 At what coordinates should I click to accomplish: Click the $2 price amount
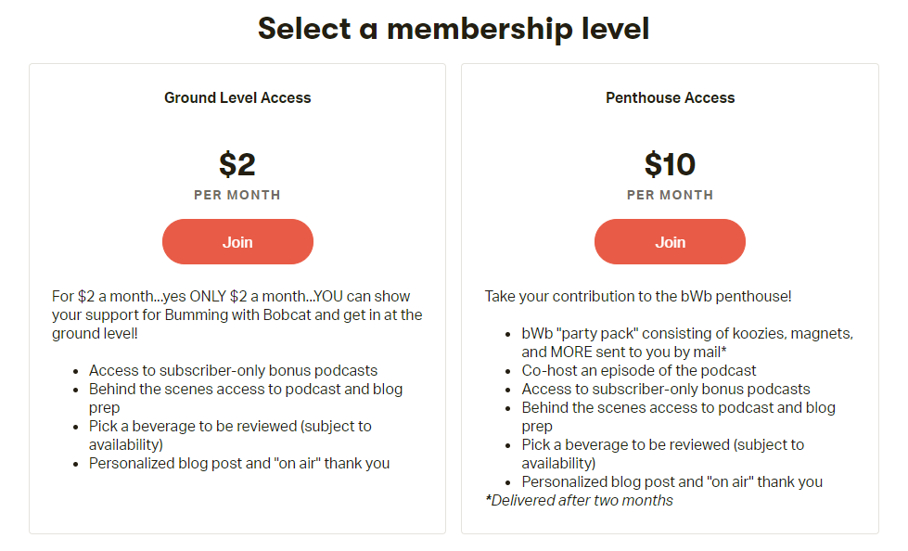237,164
